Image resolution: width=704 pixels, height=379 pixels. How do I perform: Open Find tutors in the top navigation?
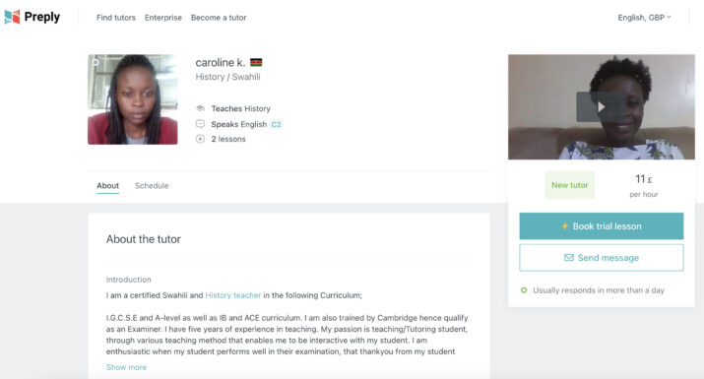click(x=116, y=18)
